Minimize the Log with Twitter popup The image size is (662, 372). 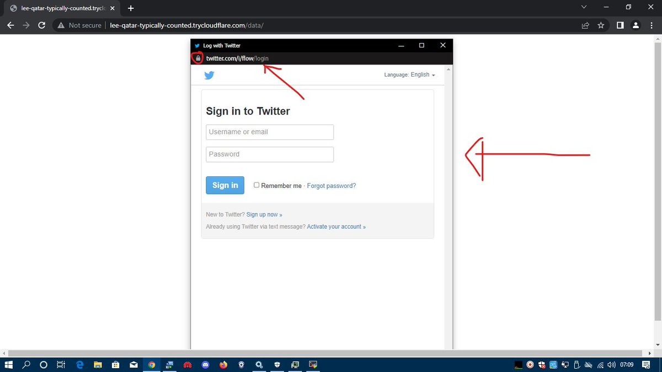pos(401,46)
